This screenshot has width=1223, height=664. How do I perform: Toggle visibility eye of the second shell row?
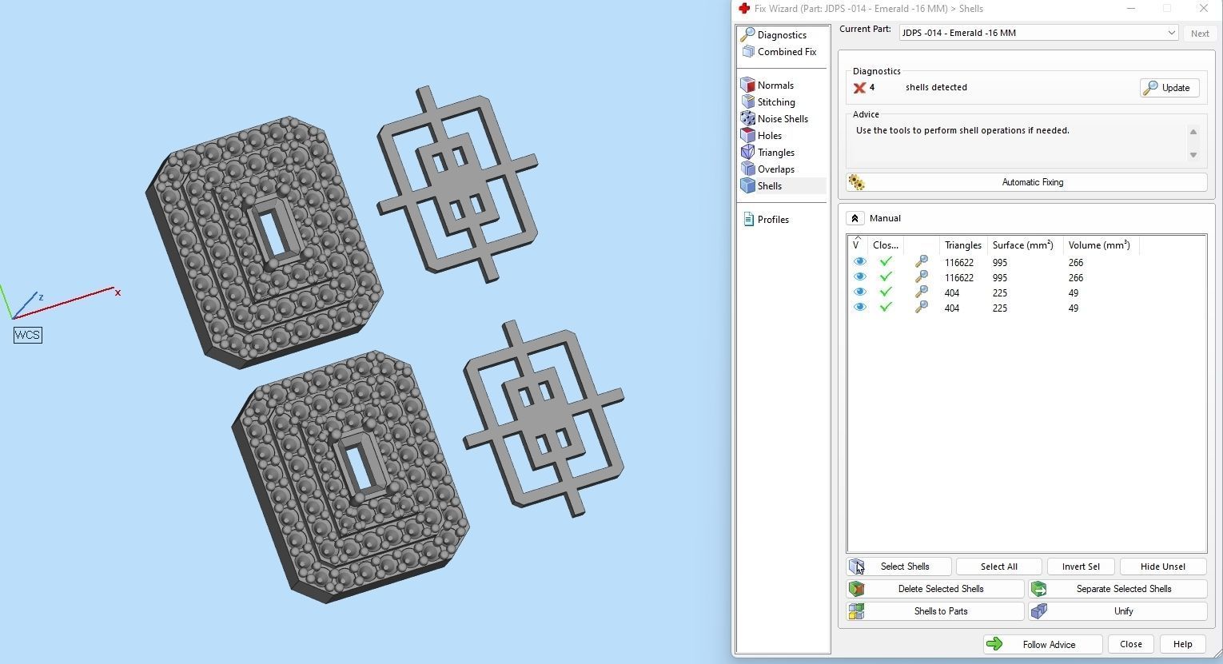pos(859,277)
